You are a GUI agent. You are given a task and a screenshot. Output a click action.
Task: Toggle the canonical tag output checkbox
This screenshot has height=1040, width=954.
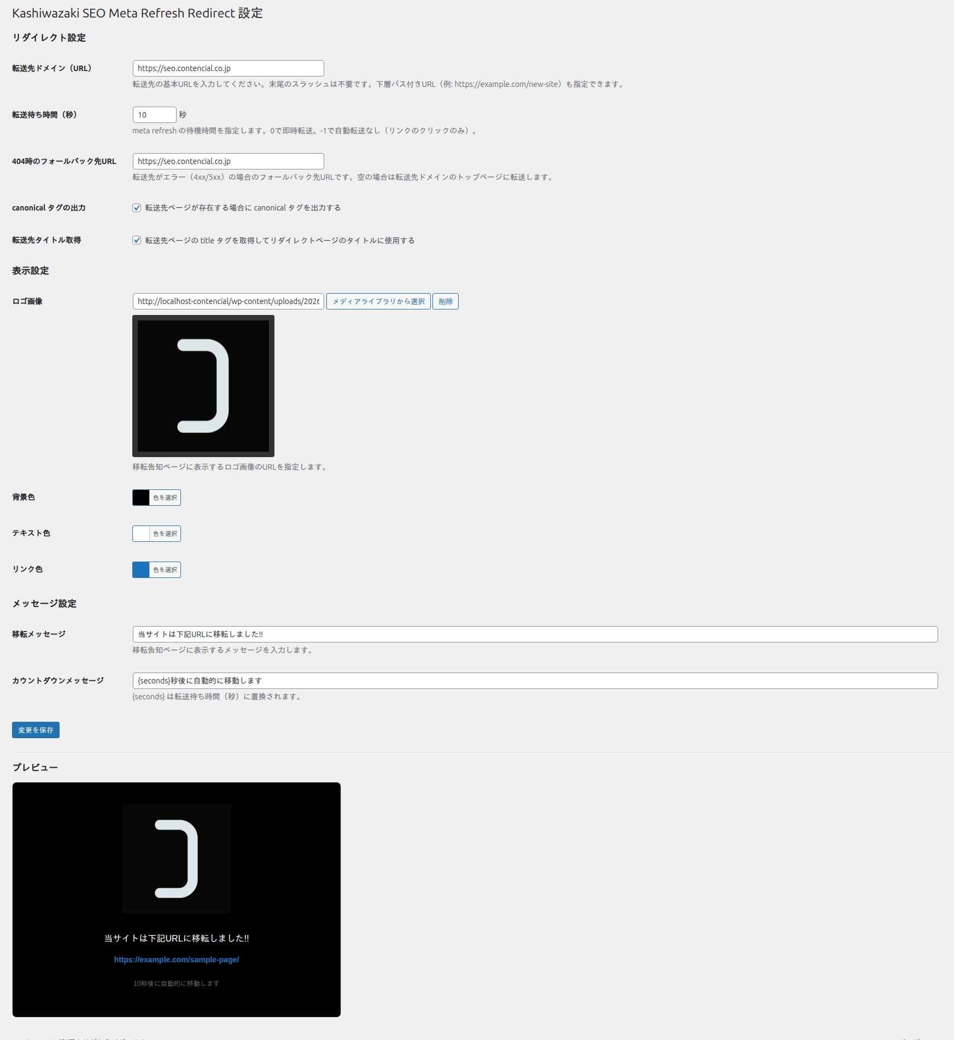pyautogui.click(x=137, y=208)
